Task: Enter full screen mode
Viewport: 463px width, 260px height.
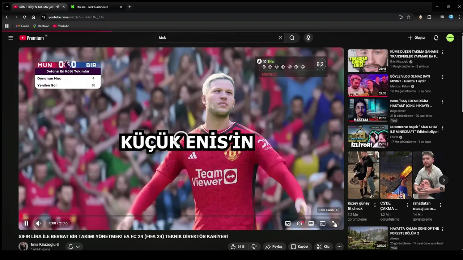Action: tap(334, 223)
